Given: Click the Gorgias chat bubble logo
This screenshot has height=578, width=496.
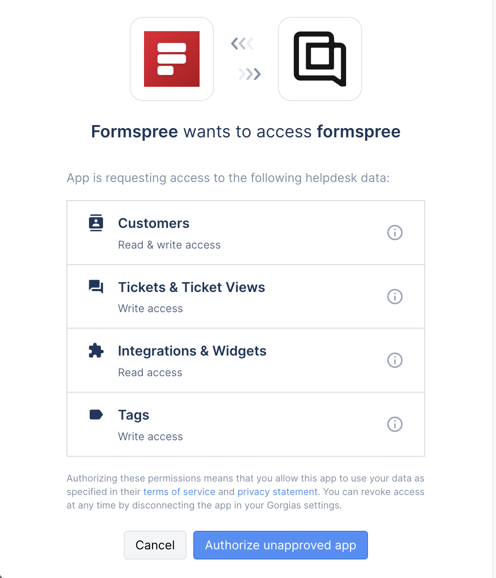Looking at the screenshot, I should pos(320,59).
